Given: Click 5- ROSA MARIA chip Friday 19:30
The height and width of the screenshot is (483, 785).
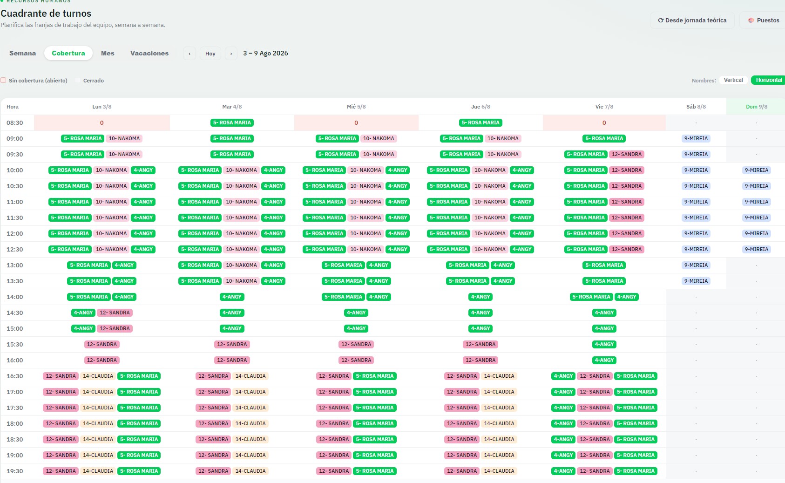Looking at the screenshot, I should pyautogui.click(x=636, y=471).
